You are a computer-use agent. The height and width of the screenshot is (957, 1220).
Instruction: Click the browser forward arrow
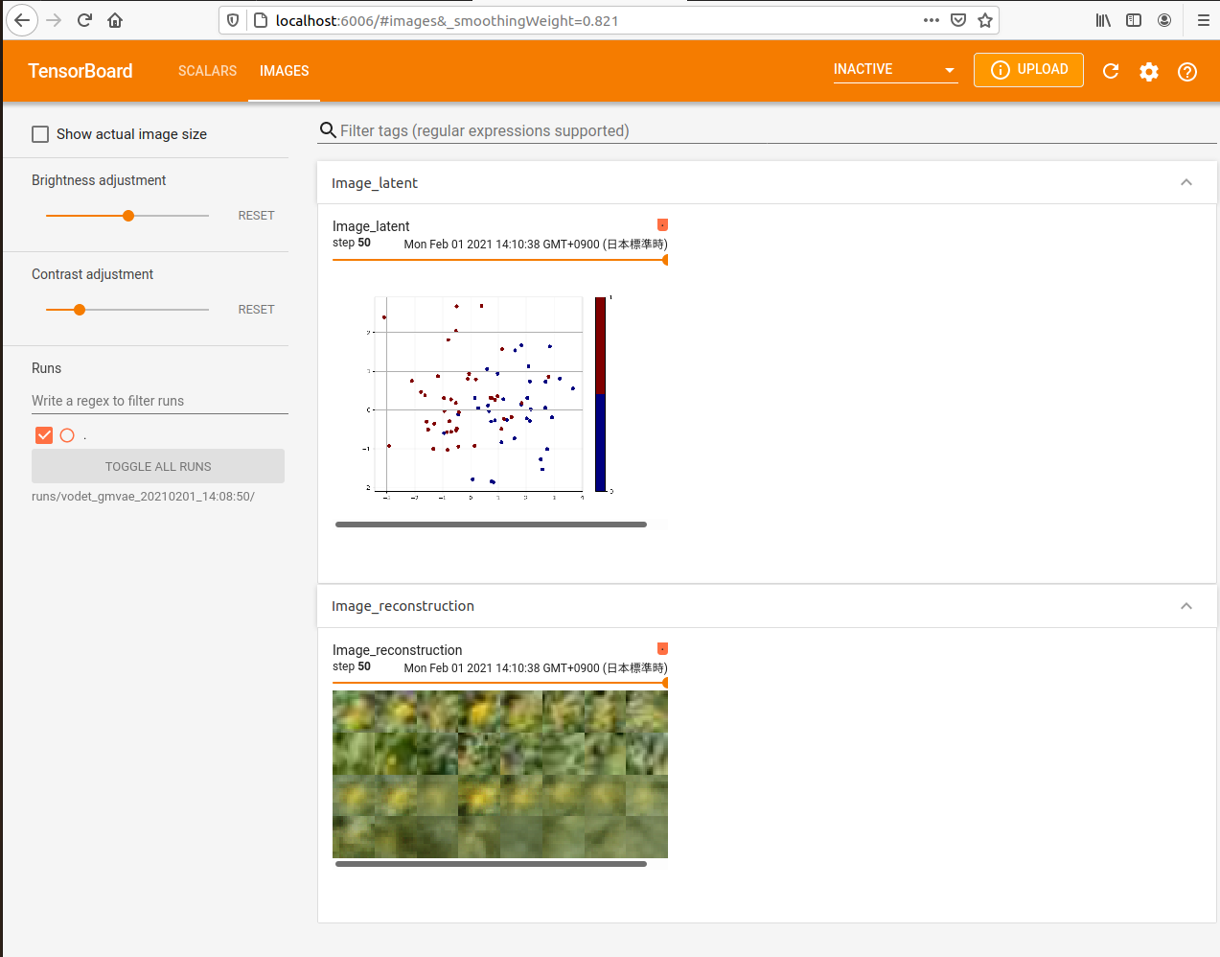(x=54, y=20)
